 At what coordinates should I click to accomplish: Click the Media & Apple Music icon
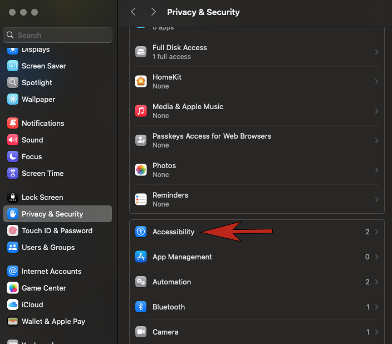coord(141,111)
